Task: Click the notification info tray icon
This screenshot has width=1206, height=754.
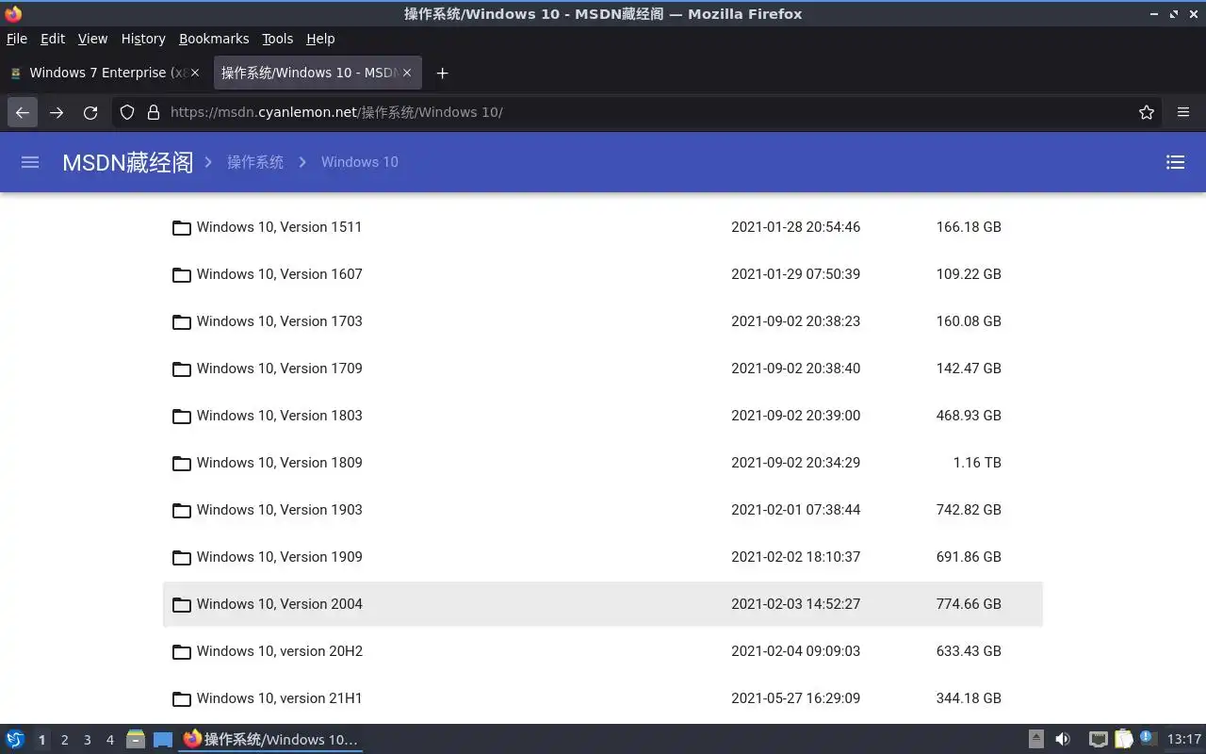Action: tap(1148, 738)
